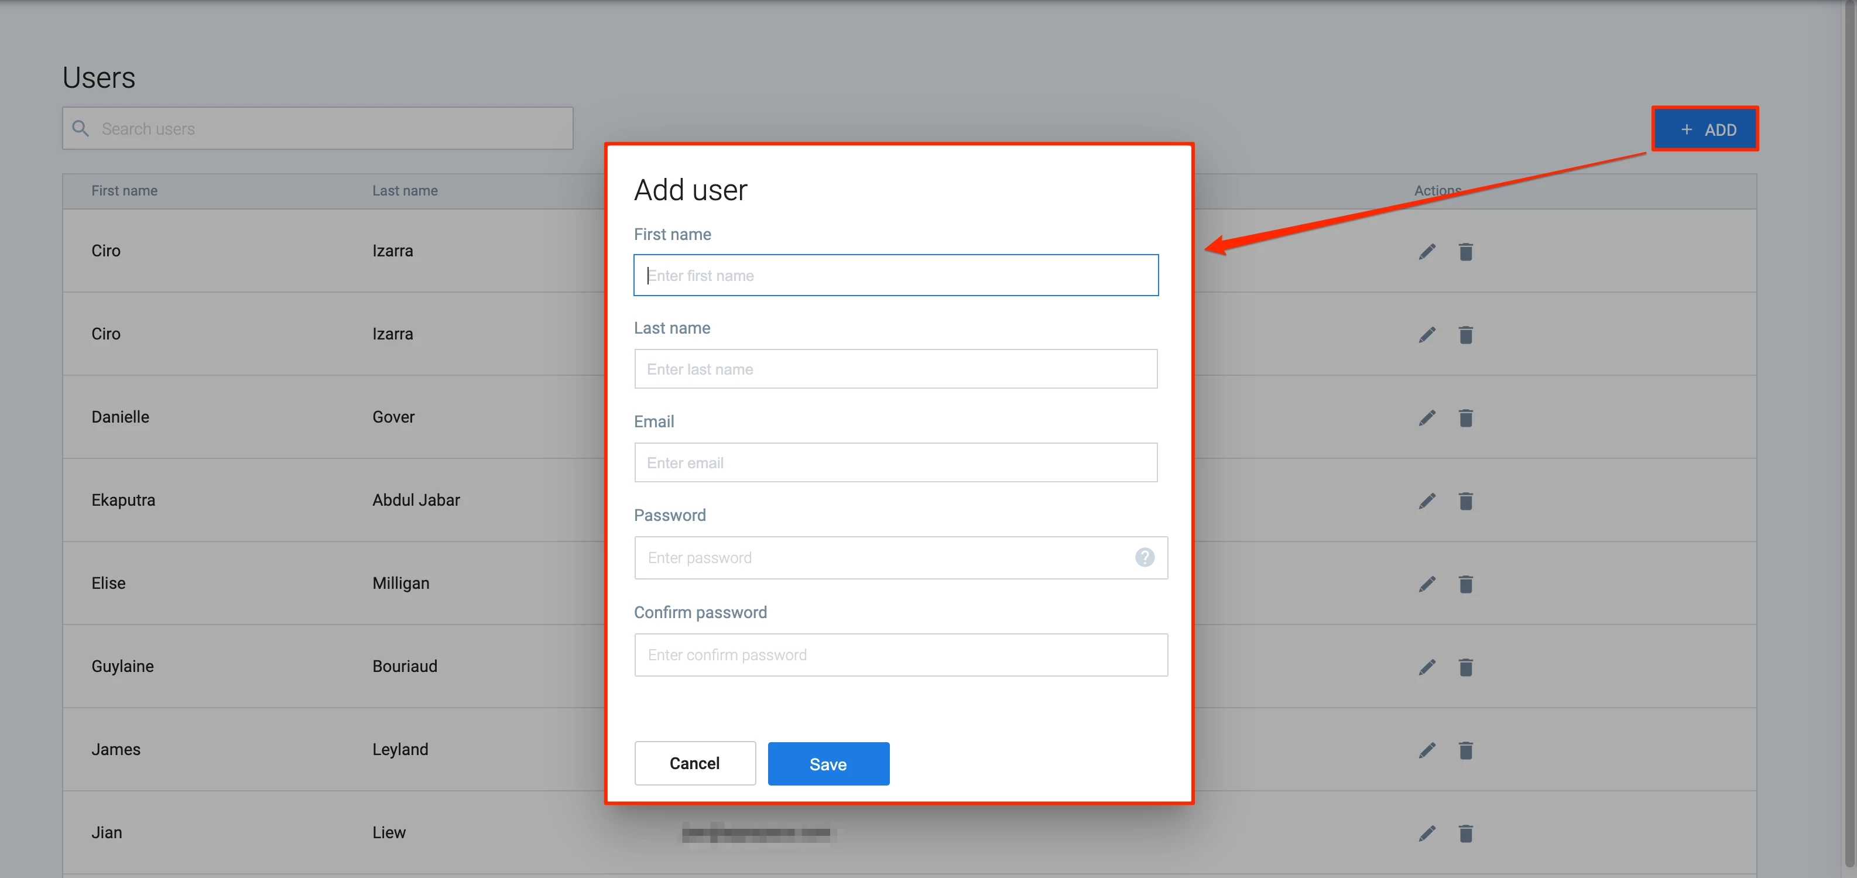Focus the Enter first name field

click(895, 275)
